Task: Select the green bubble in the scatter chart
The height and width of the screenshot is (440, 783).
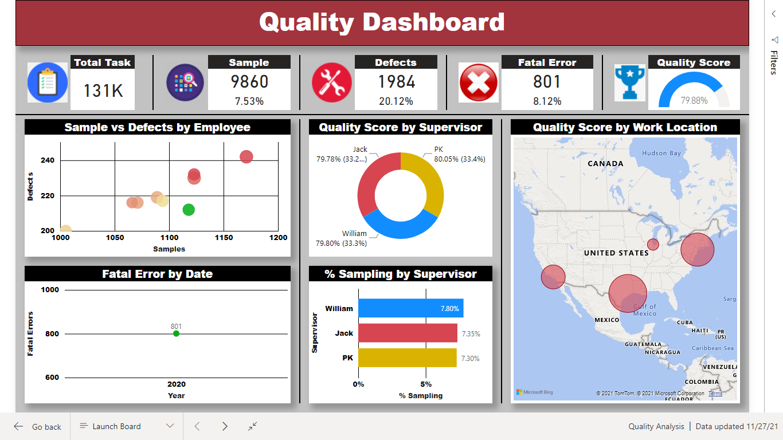Action: (x=188, y=210)
